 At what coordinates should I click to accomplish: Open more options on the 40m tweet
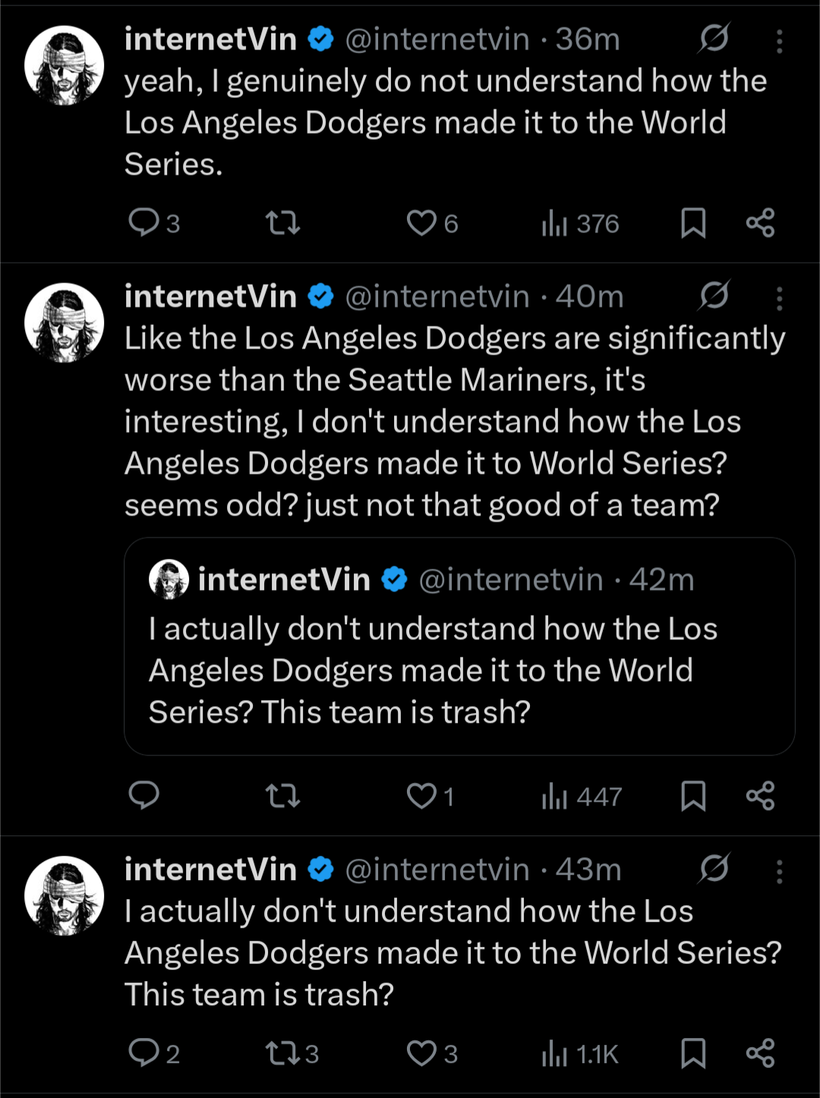tap(779, 298)
